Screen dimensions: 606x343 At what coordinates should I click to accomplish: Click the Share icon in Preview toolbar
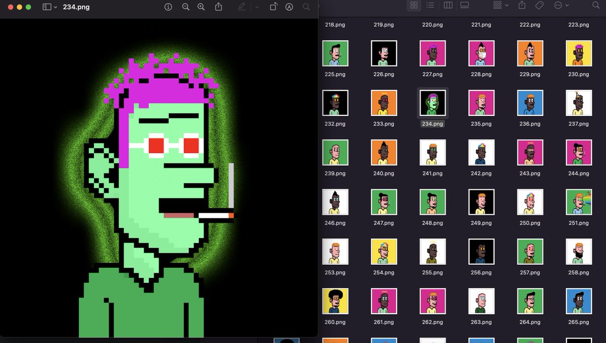click(219, 7)
